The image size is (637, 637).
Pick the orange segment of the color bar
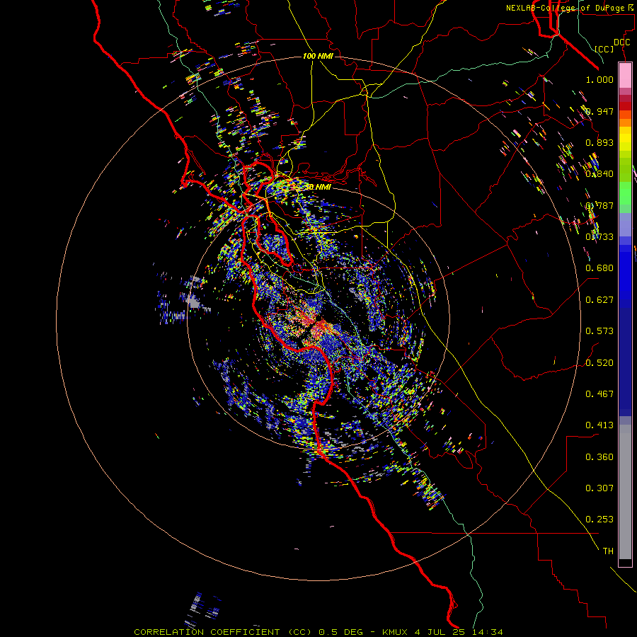pyautogui.click(x=625, y=122)
